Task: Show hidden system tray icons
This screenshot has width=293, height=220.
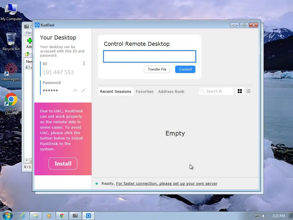Action: (x=250, y=216)
